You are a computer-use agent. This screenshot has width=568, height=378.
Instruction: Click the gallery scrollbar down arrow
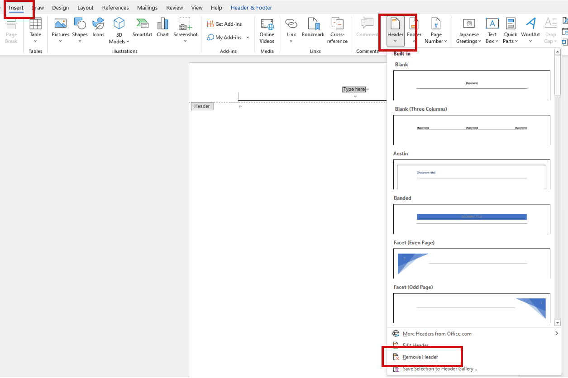[x=558, y=323]
